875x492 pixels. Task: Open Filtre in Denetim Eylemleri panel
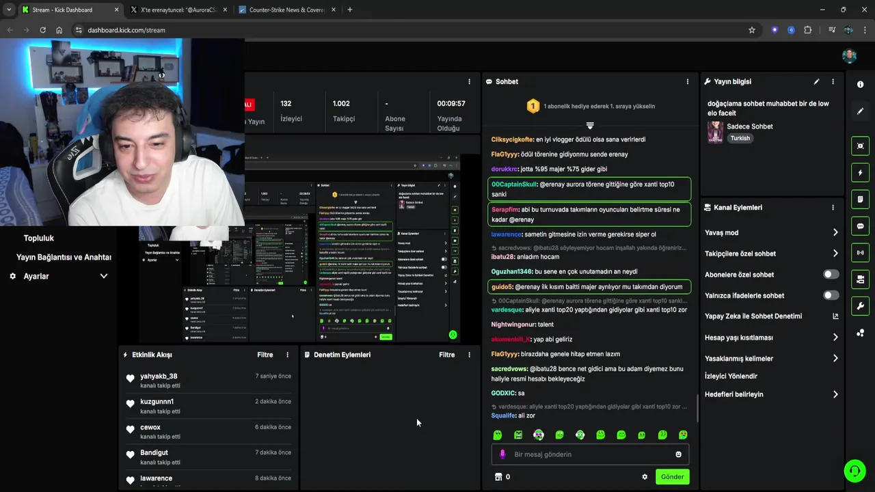click(446, 355)
